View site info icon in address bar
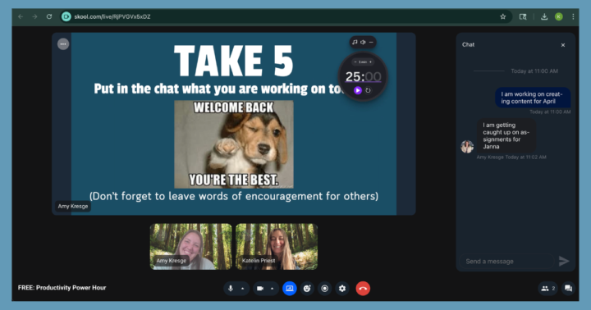The width and height of the screenshot is (591, 310). (66, 16)
